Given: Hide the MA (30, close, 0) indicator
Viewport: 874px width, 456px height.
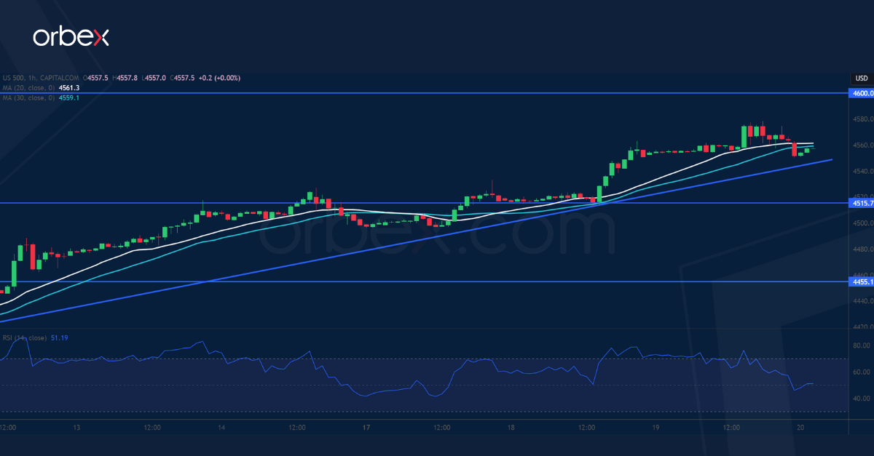Looking at the screenshot, I should (28, 97).
